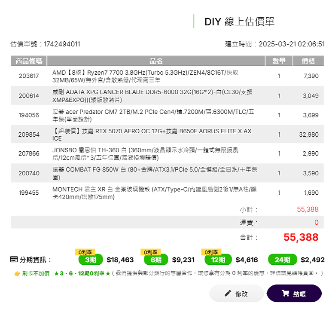
Task: Click product code 194056
Action: tap(29, 115)
